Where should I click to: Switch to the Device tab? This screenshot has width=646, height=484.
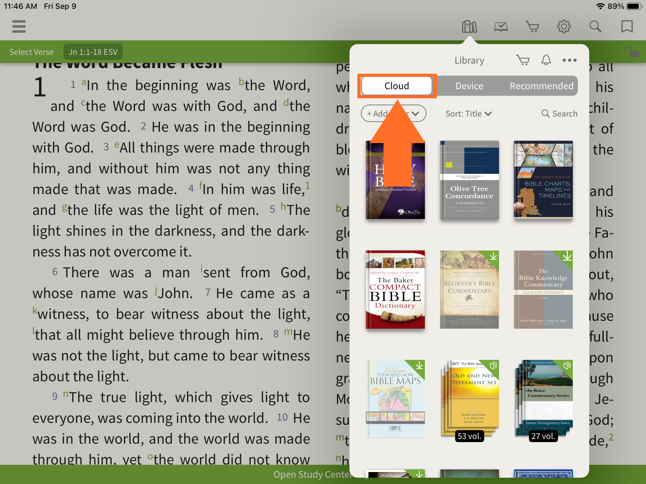coord(469,86)
